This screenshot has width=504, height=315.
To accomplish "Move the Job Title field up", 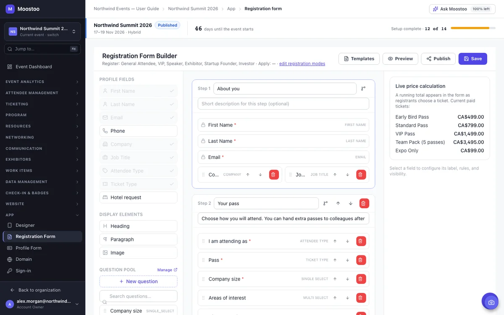I will point(335,175).
